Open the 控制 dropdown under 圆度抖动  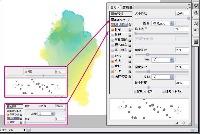point(163,77)
